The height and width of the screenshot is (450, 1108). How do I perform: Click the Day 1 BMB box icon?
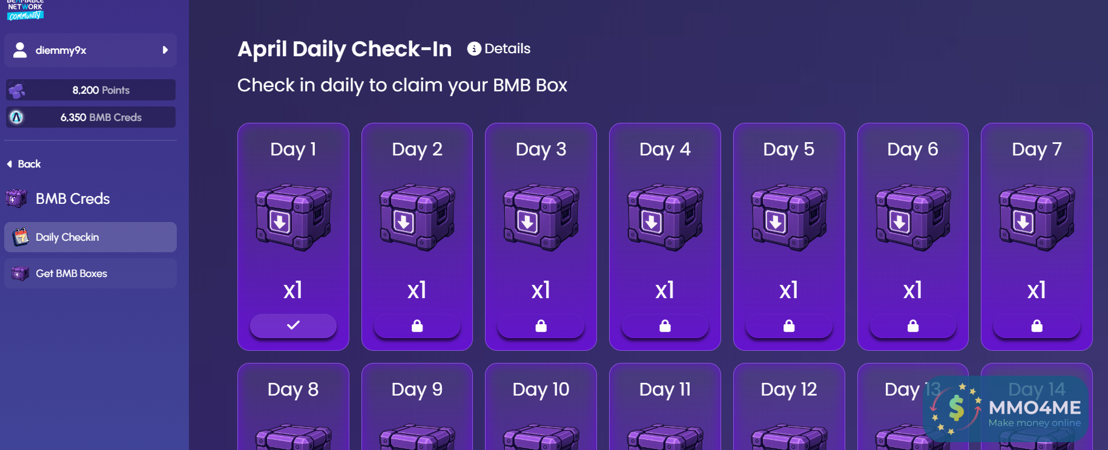pos(293,217)
